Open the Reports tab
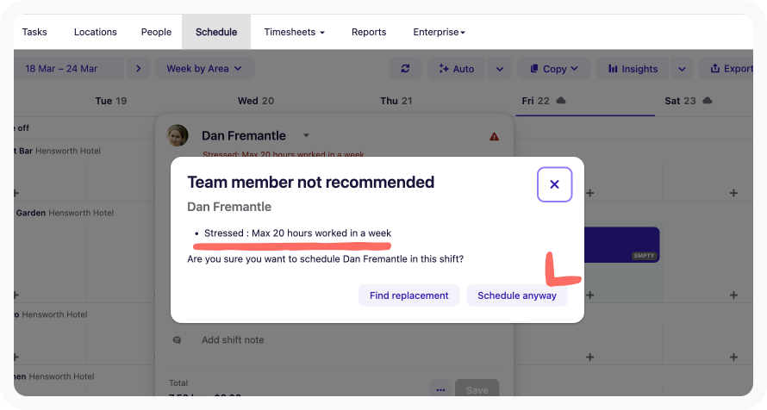This screenshot has width=767, height=410. 369,32
